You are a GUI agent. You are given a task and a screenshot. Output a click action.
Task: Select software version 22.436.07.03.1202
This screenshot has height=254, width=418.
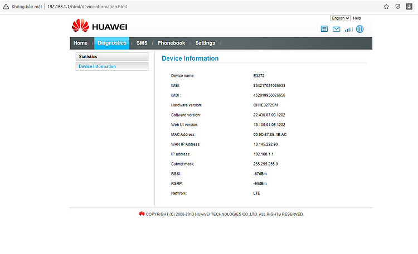point(269,115)
